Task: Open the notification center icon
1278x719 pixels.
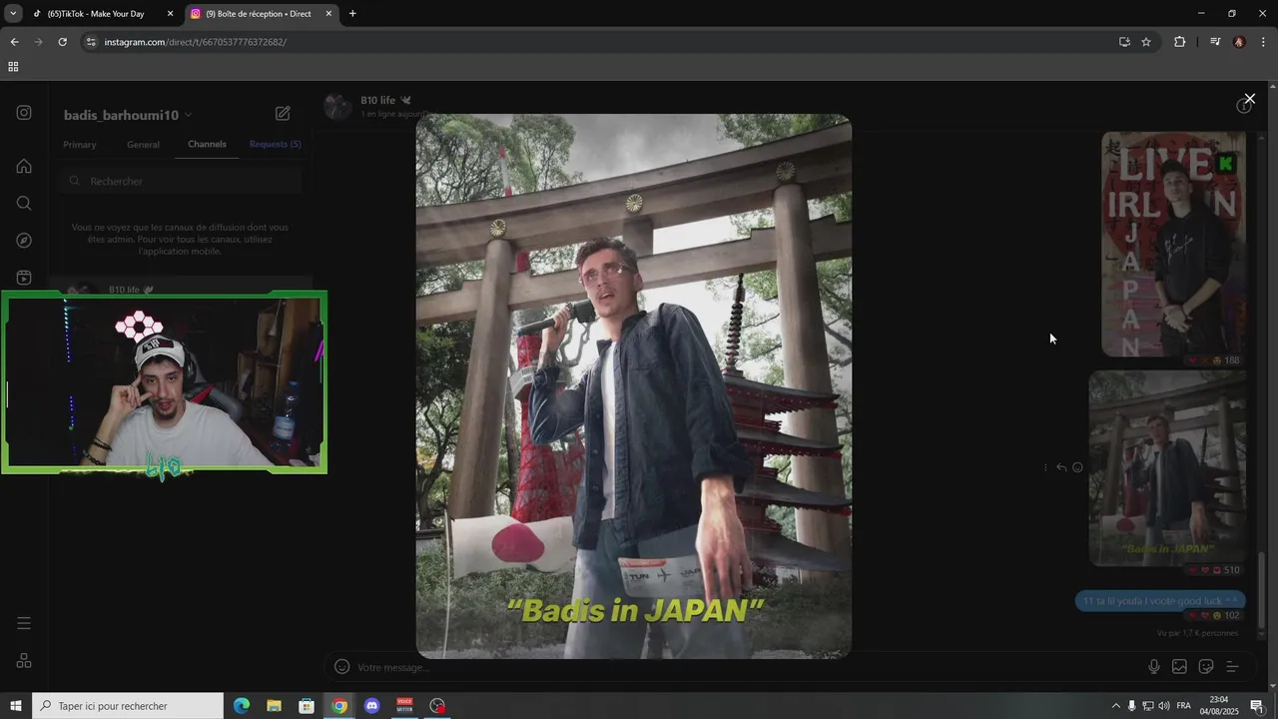Action: (1256, 706)
